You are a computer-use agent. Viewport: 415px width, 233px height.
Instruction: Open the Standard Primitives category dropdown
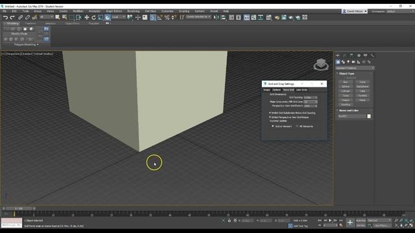pyautogui.click(x=355, y=68)
